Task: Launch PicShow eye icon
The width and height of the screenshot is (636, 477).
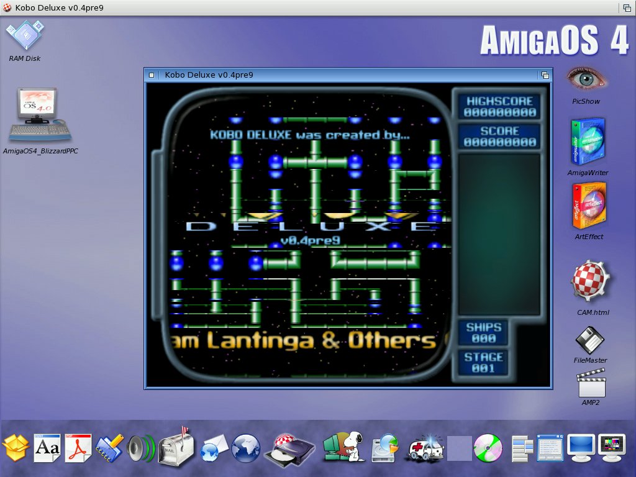Action: [x=586, y=79]
